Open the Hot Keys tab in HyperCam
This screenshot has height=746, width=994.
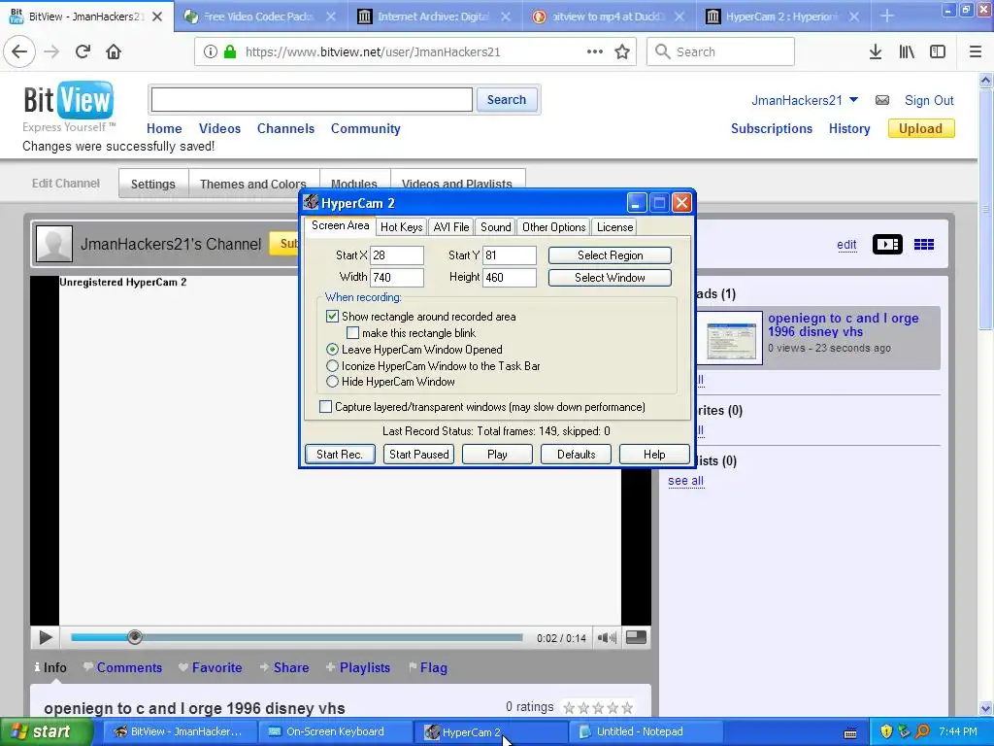(401, 227)
